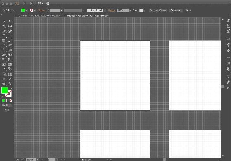Image resolution: width=248 pixels, height=161 pixels.
Task: Open the Symbols panel icon
Action: 228,50
